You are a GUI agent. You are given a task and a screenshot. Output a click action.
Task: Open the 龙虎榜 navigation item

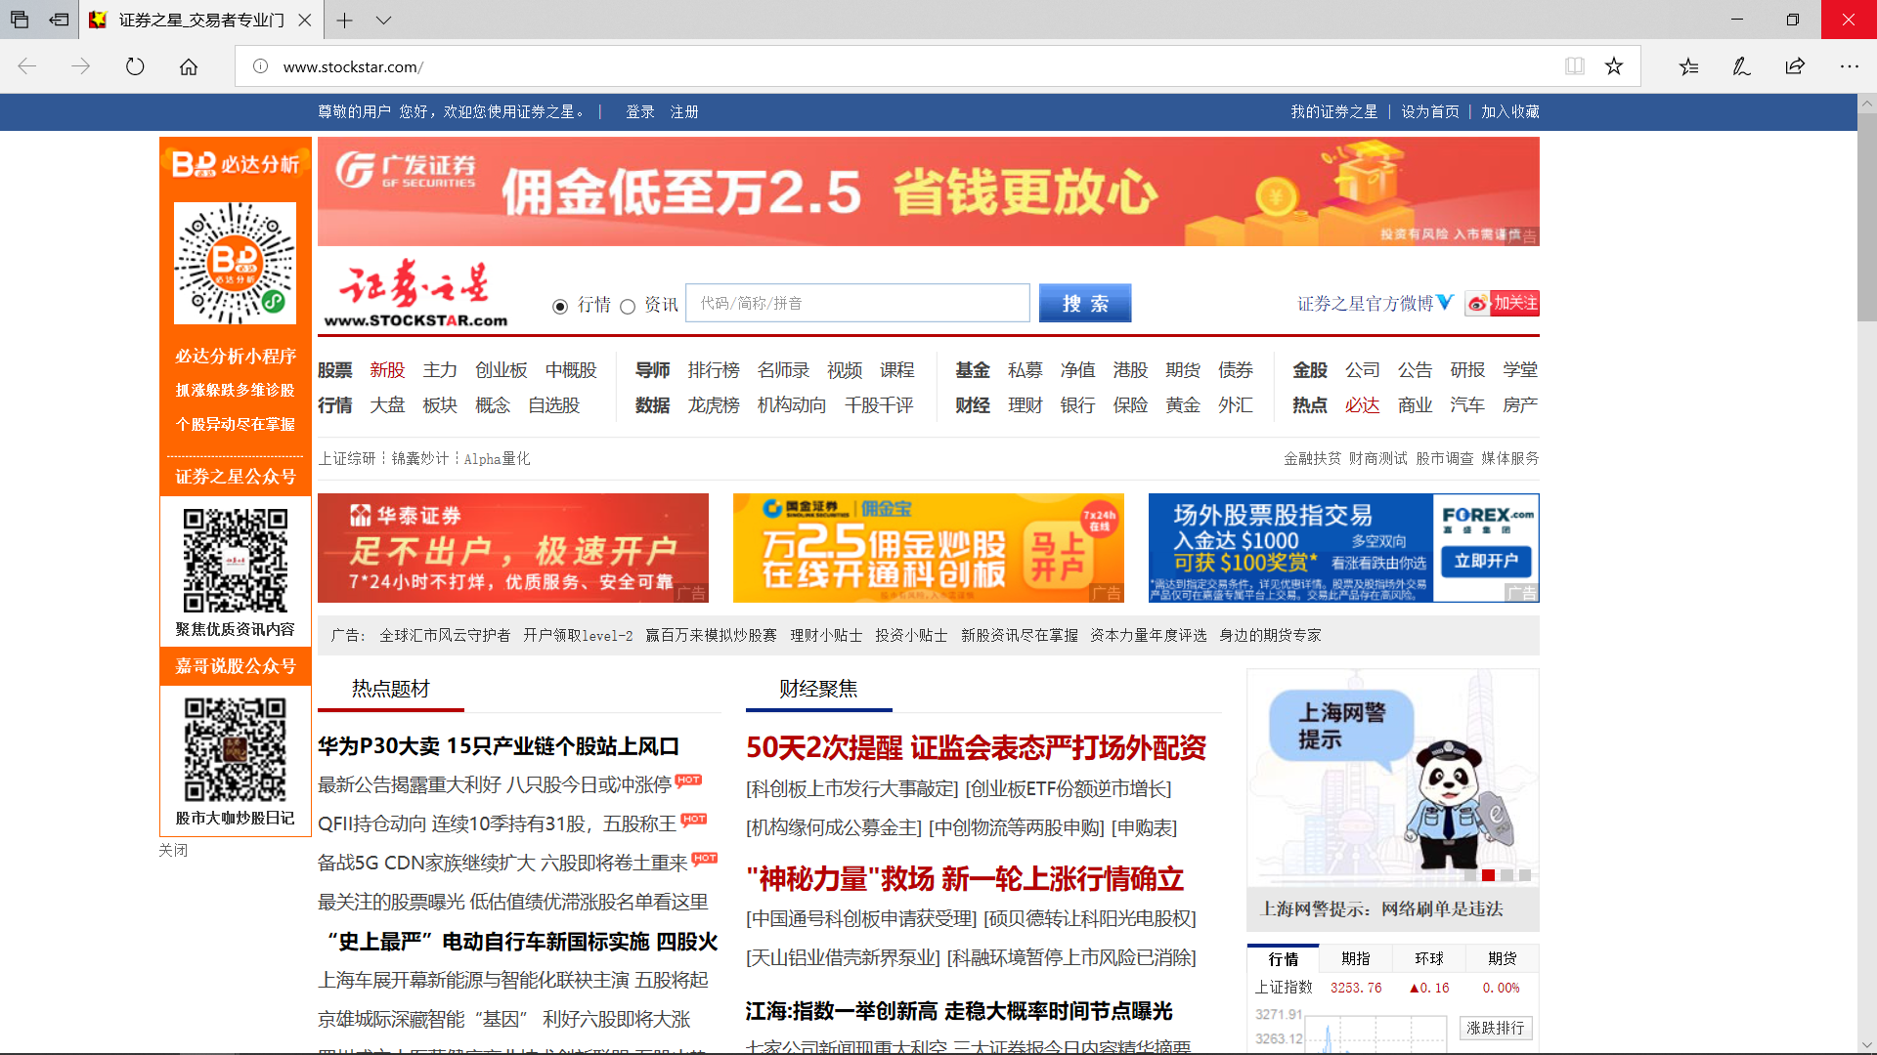(x=714, y=405)
